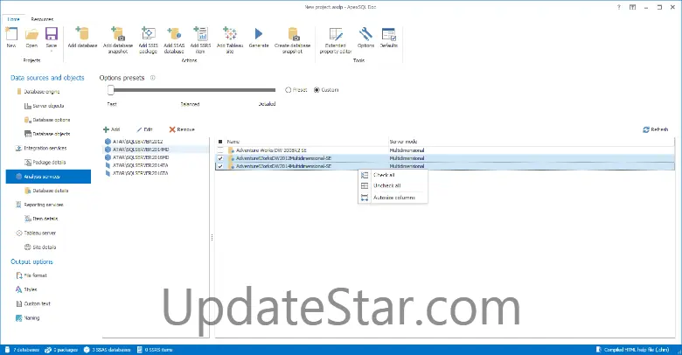Open Styles output option
Image resolution: width=682 pixels, height=355 pixels.
point(31,289)
